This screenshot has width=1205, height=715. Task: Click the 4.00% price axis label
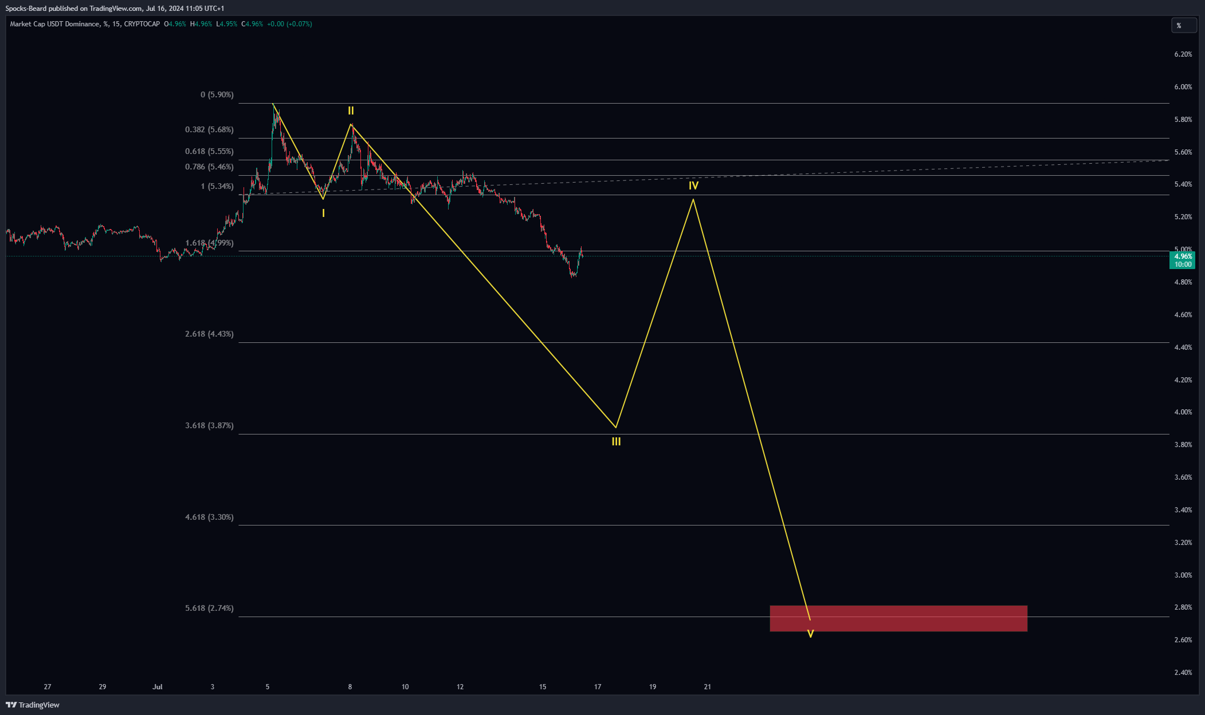(1183, 413)
